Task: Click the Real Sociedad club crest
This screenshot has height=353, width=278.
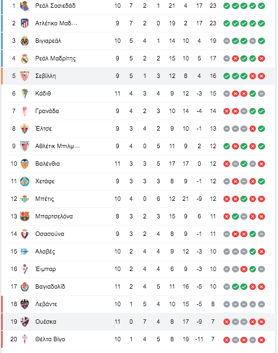Action: [x=25, y=6]
